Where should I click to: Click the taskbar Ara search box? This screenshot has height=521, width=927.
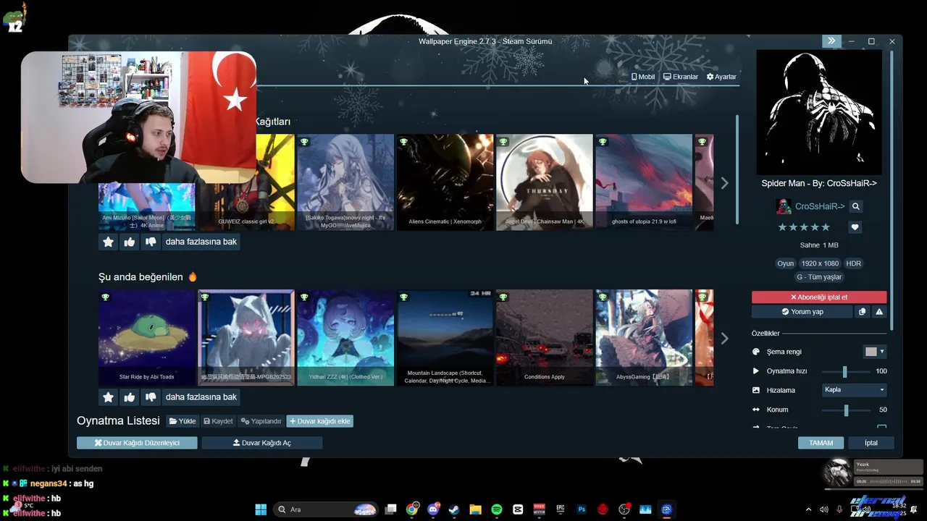326,509
